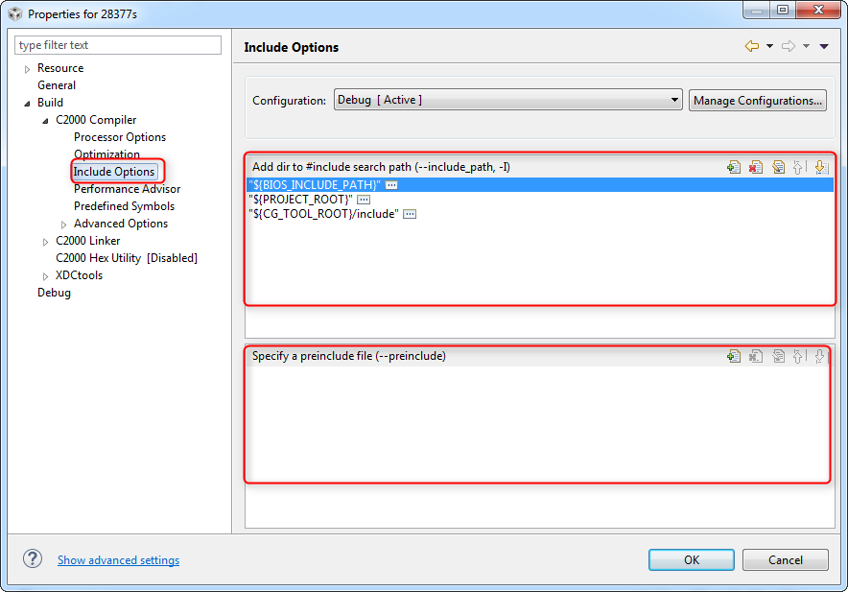Screen dimensions: 848x592
Task: Close the Properties for 28377s dialog
Action: coord(819,10)
